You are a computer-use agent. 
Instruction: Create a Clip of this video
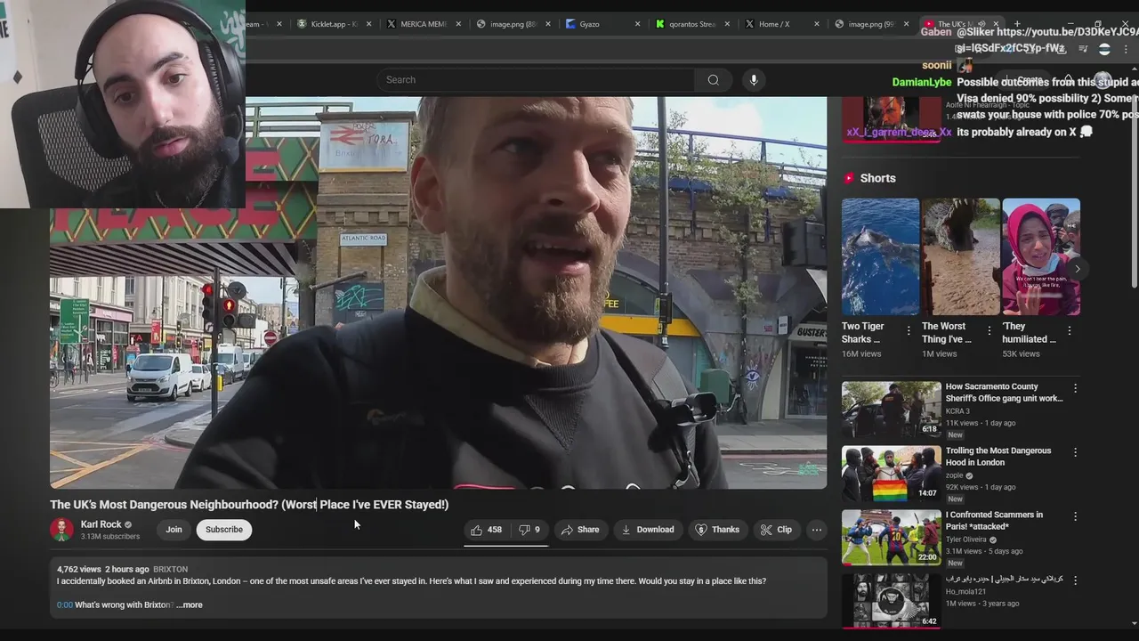coord(775,530)
